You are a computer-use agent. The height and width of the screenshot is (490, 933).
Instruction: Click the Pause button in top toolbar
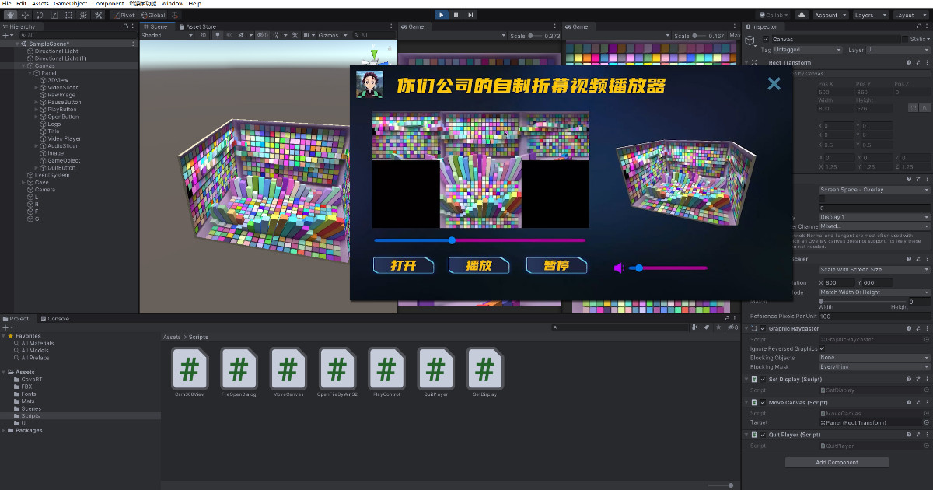click(456, 15)
